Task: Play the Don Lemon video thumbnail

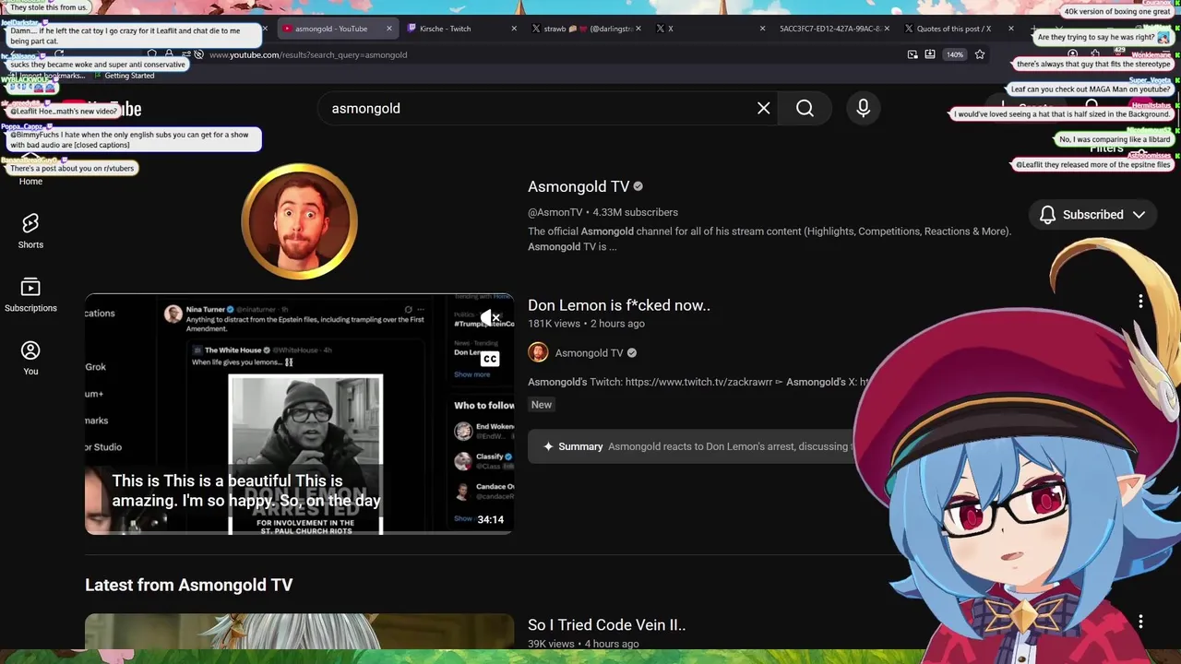Action: click(x=299, y=414)
